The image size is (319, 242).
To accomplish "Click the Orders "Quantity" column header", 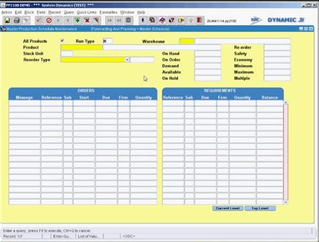I will point(143,97).
